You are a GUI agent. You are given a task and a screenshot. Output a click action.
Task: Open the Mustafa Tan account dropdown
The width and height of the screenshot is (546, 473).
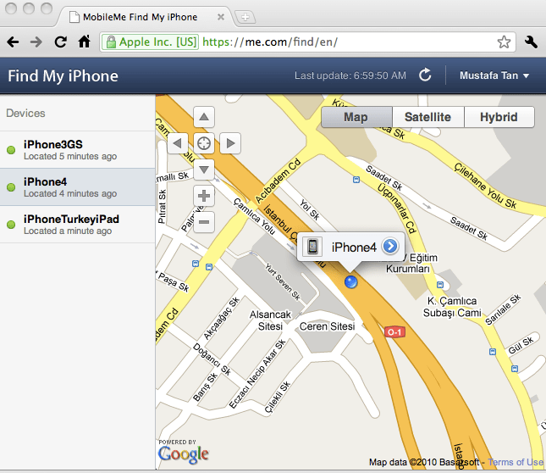tap(494, 75)
